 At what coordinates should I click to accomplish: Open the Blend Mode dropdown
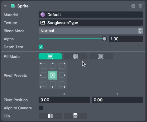(x=91, y=31)
